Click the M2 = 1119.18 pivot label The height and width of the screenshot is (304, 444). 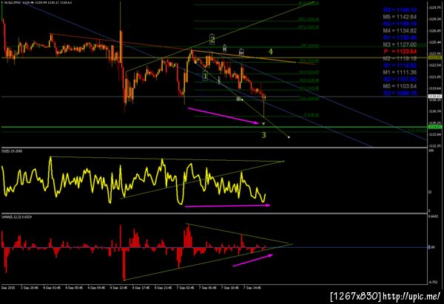click(x=400, y=58)
